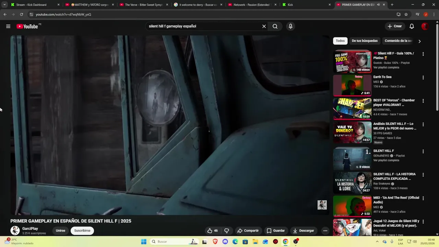Click the Guardar button
The image size is (439, 247).
click(276, 231)
